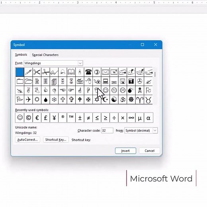Select the bell symbol
Screen dimensions: 207x207
click(62, 72)
